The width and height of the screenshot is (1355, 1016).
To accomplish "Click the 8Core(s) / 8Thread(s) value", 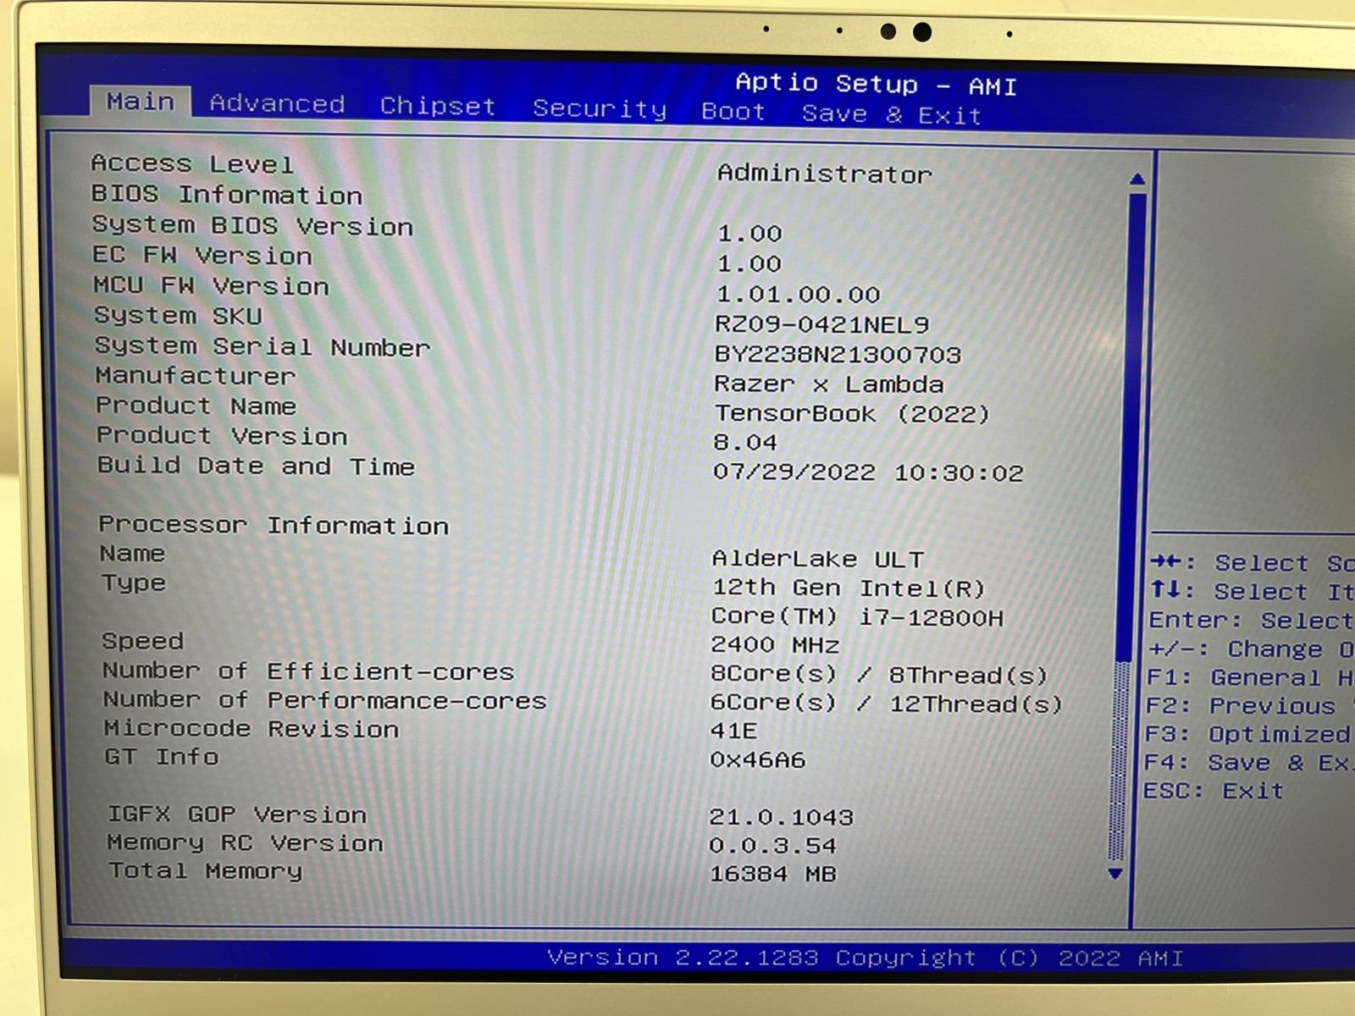I will point(879,675).
